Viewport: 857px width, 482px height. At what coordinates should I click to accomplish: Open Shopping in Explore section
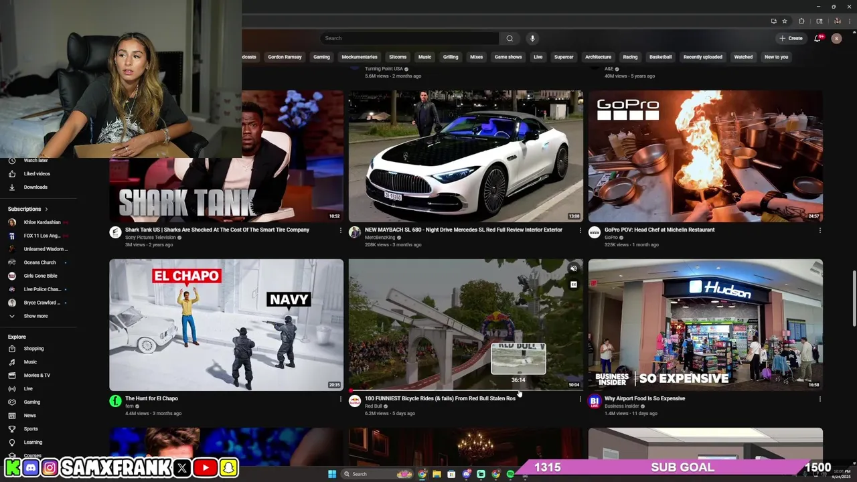pyautogui.click(x=33, y=349)
